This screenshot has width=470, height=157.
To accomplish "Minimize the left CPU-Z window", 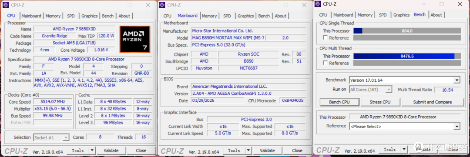I will pos(111,5).
